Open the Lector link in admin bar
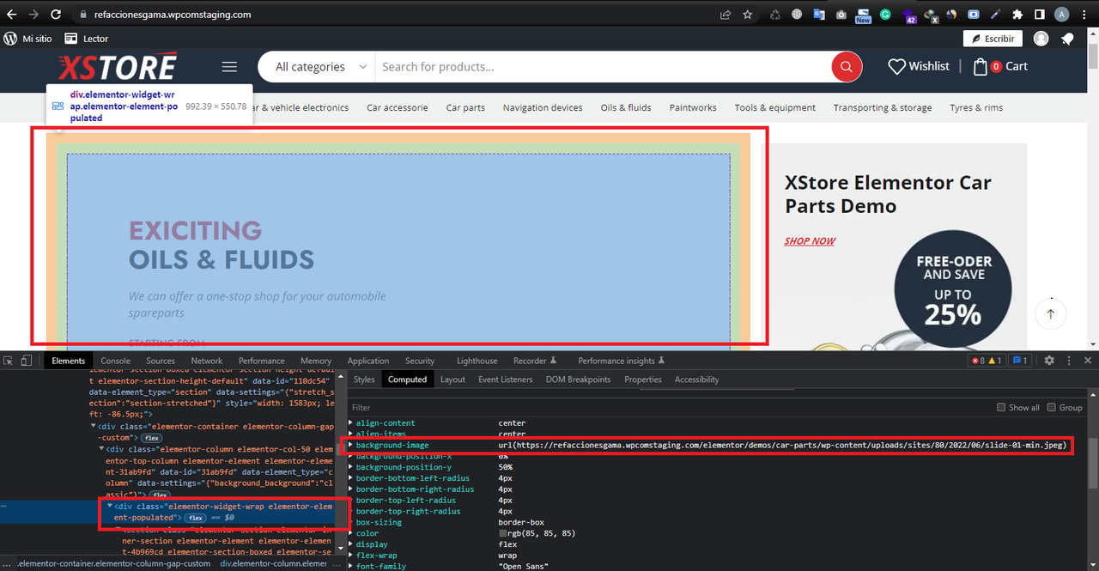1099x571 pixels. click(x=86, y=39)
